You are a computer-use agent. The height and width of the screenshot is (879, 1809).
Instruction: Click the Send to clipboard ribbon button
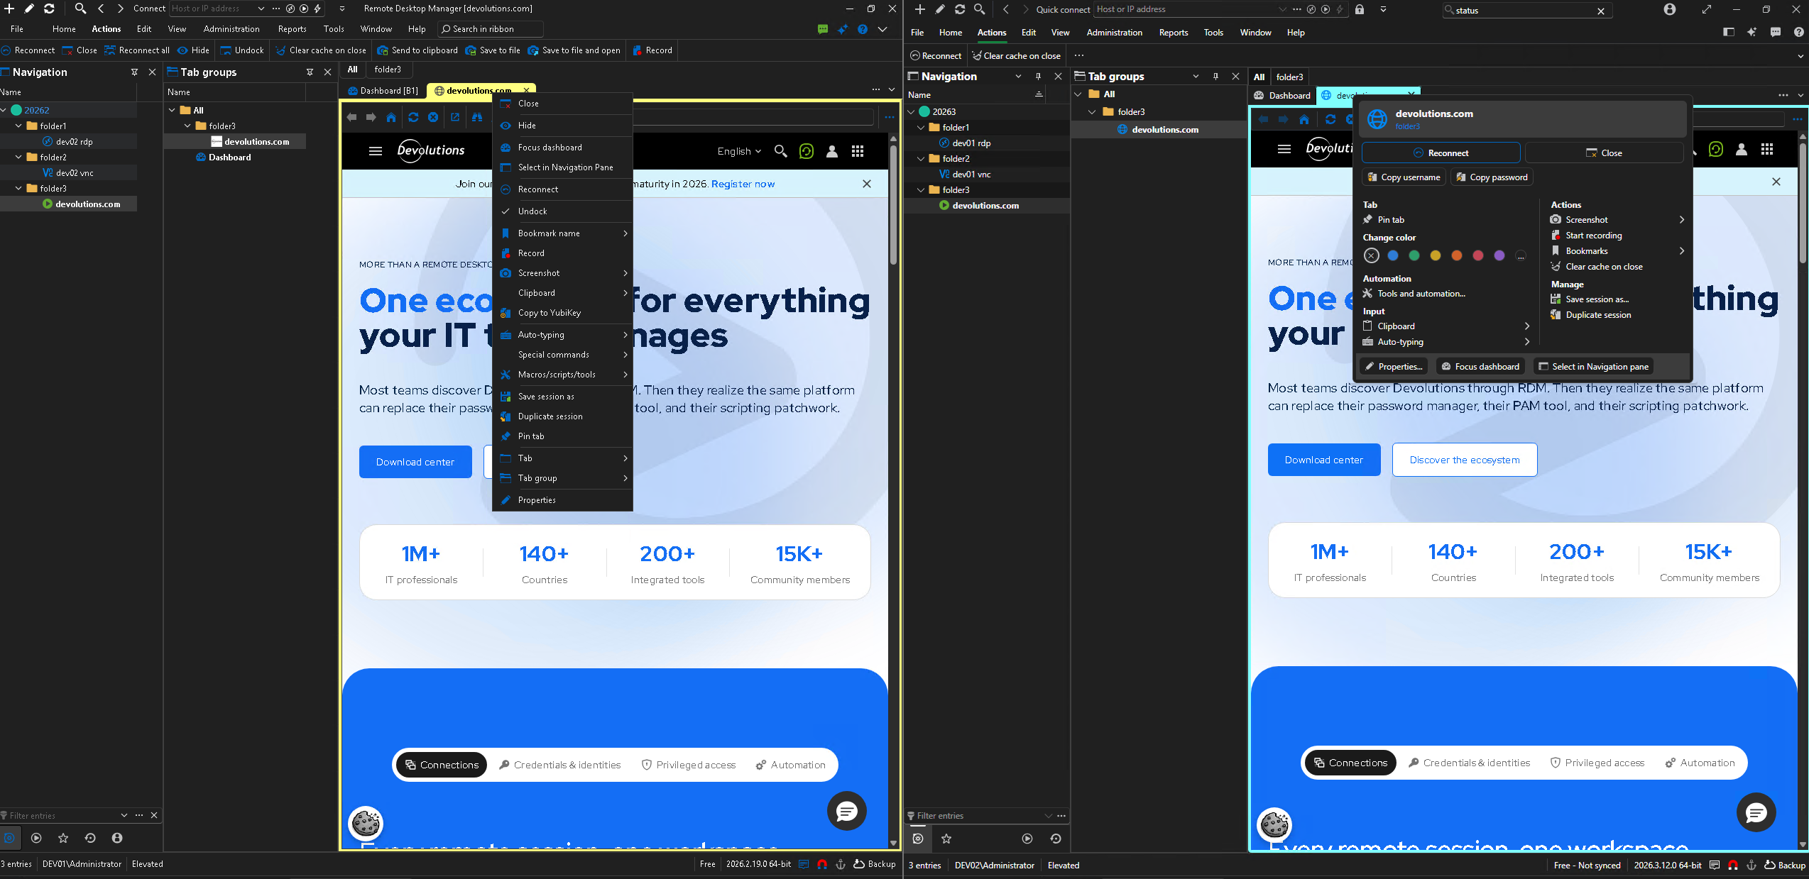417,50
